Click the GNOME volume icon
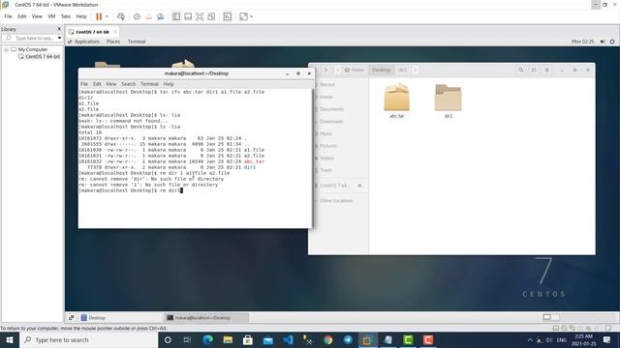 (x=603, y=42)
